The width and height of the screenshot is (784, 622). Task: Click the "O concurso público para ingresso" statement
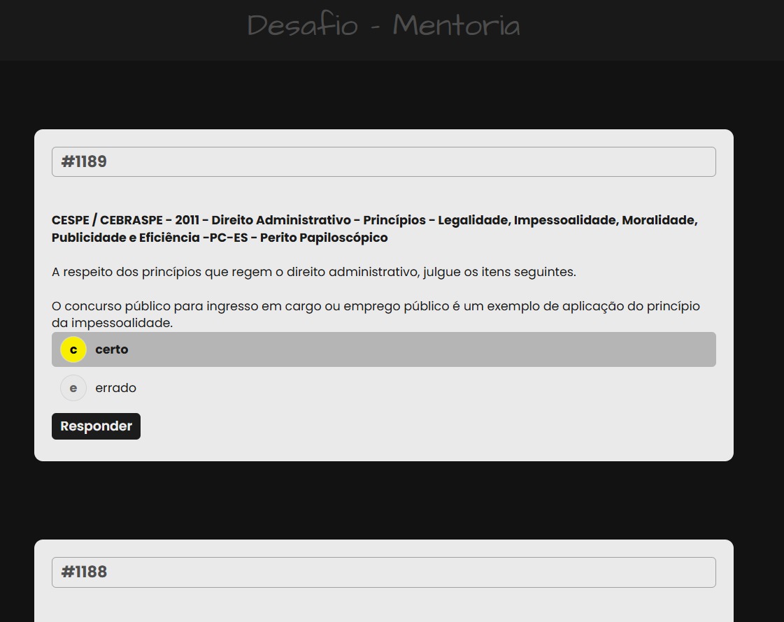(x=376, y=306)
